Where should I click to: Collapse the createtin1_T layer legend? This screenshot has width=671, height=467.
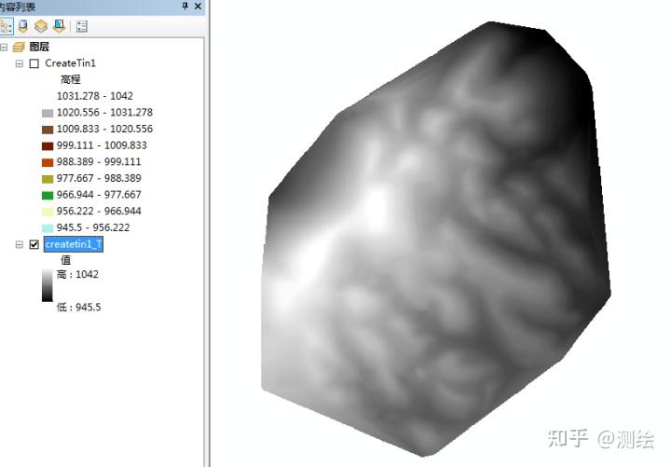coord(20,244)
